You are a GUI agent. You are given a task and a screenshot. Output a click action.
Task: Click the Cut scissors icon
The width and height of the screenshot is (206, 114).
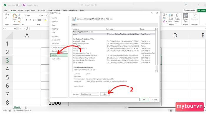(19, 15)
